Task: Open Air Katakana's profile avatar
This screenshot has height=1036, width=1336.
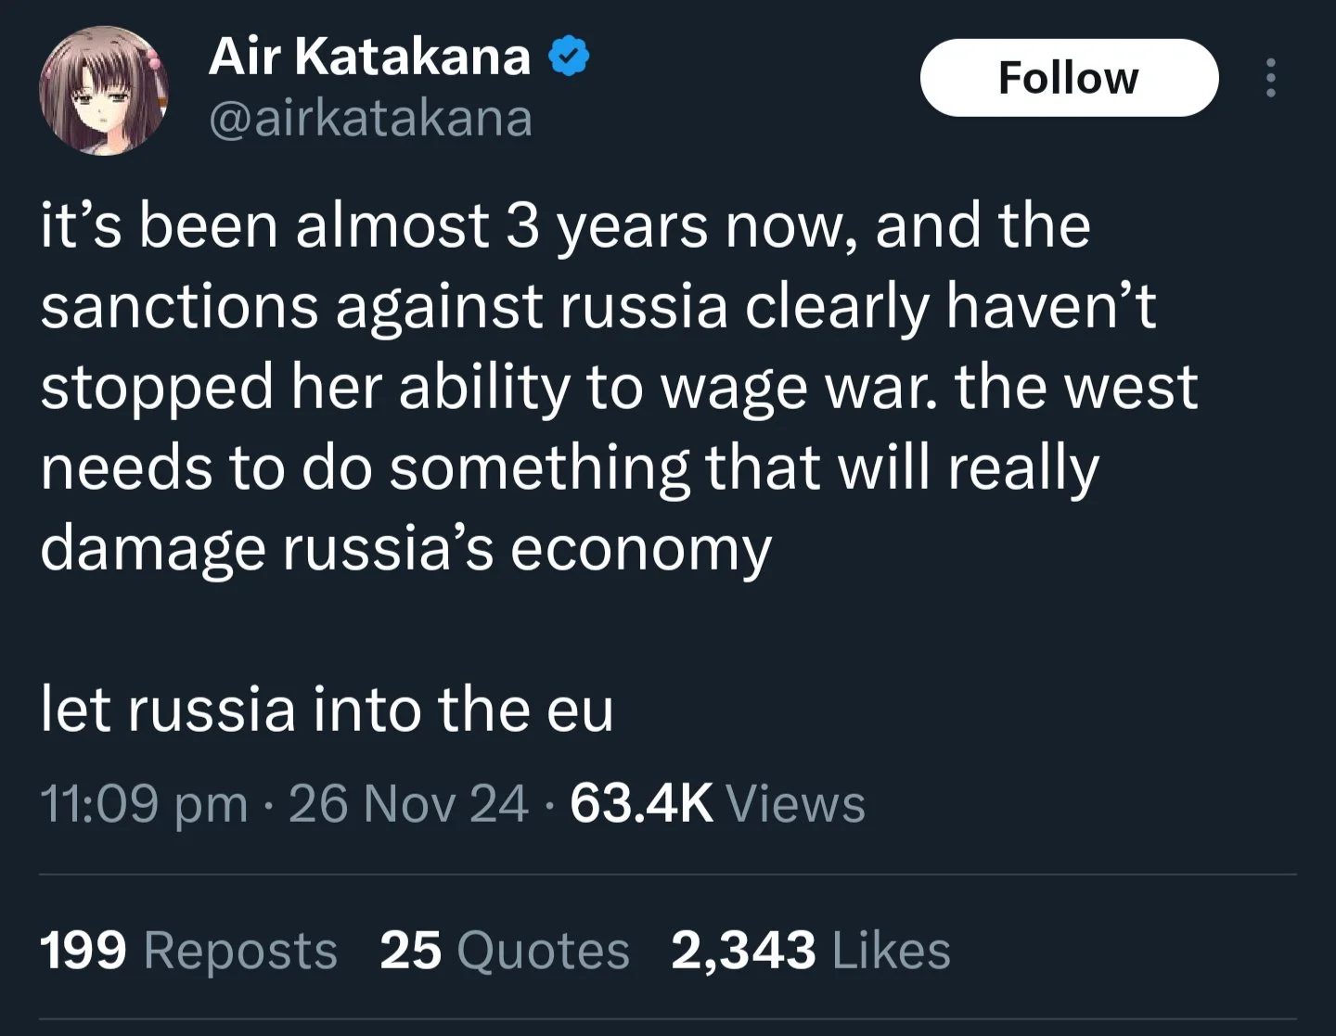Action: 104,90
